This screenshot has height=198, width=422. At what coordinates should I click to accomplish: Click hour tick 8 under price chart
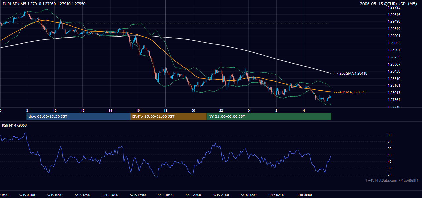[27, 110]
